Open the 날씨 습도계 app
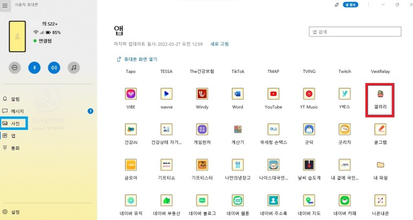 pyautogui.click(x=309, y=165)
